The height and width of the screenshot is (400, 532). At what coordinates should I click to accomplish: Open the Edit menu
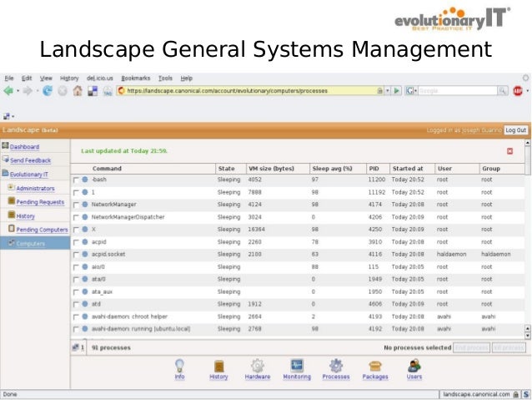click(27, 78)
